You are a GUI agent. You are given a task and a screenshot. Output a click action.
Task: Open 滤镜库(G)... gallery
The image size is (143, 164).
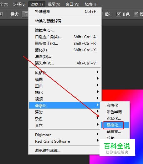click(65, 30)
